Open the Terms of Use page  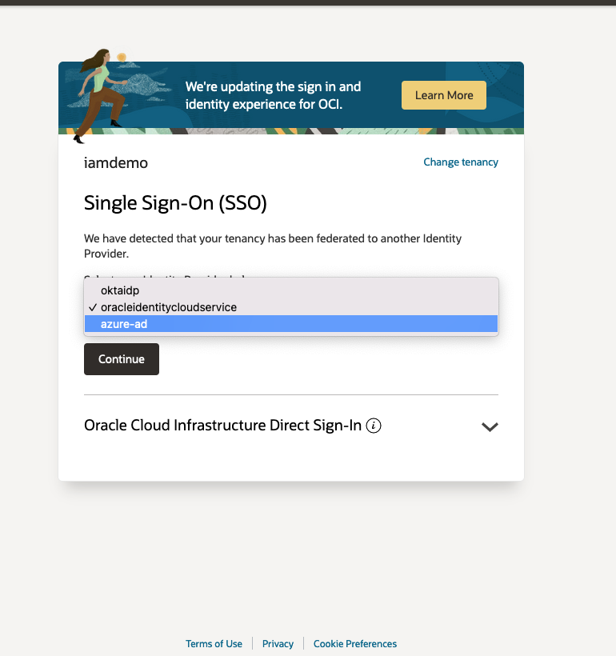pos(214,643)
